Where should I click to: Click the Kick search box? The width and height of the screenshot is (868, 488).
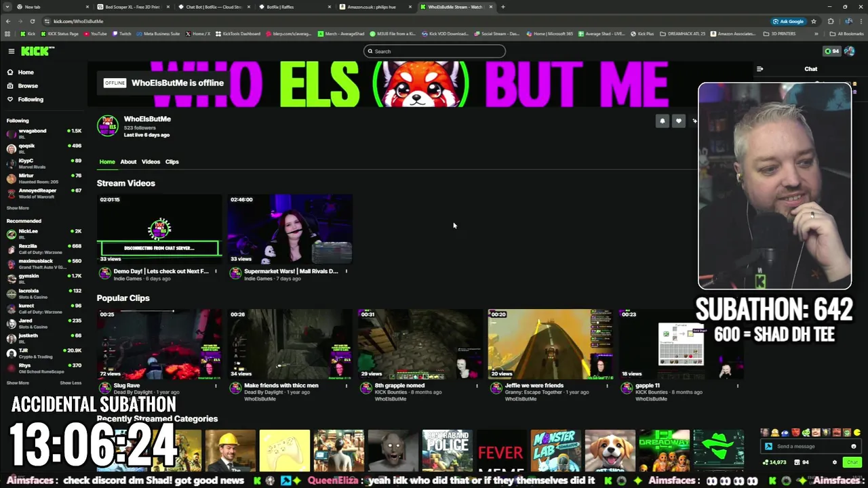[435, 51]
